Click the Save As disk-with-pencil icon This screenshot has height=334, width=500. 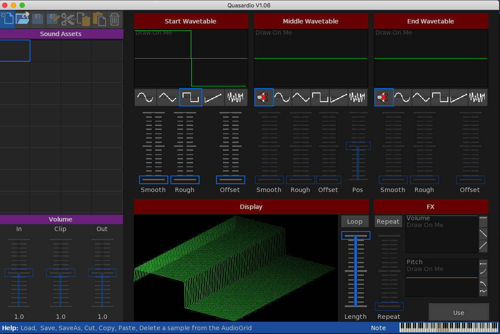coord(53,19)
